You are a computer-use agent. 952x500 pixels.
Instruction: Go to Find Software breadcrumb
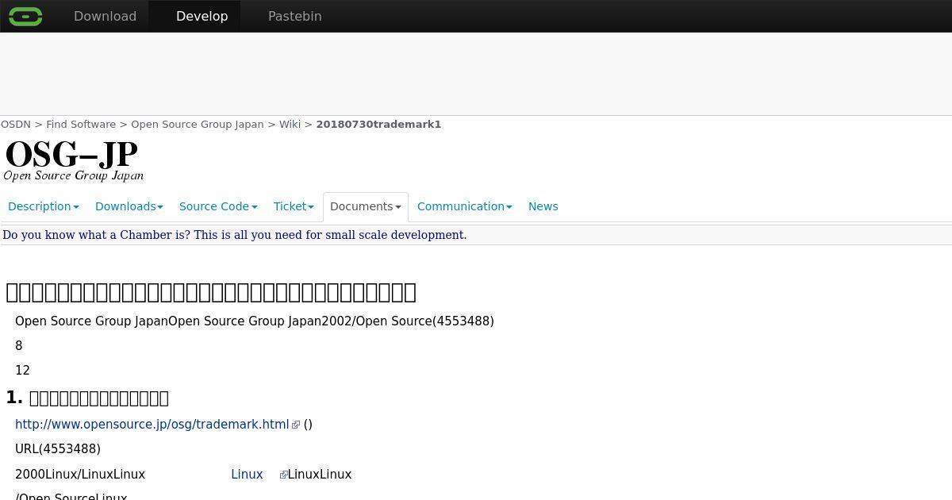tap(81, 125)
